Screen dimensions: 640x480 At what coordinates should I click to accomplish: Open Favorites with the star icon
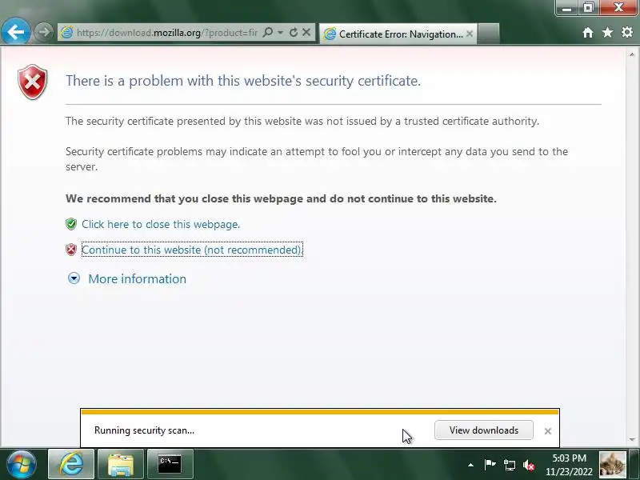pyautogui.click(x=607, y=32)
